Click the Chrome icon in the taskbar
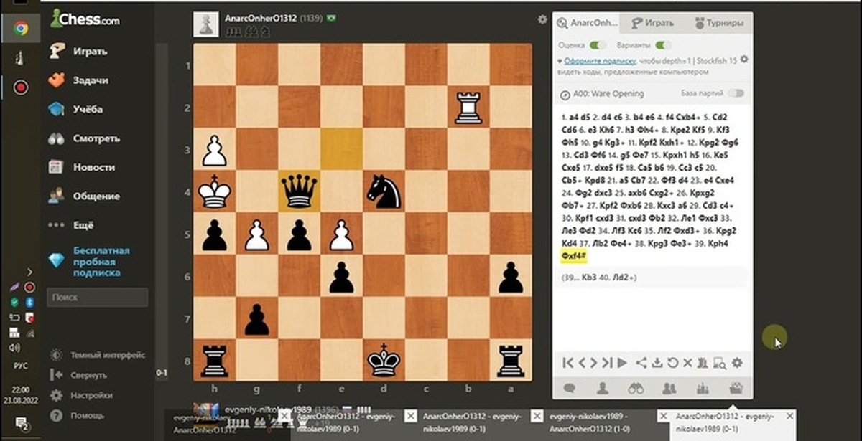Image resolution: width=862 pixels, height=441 pixels. point(21,29)
